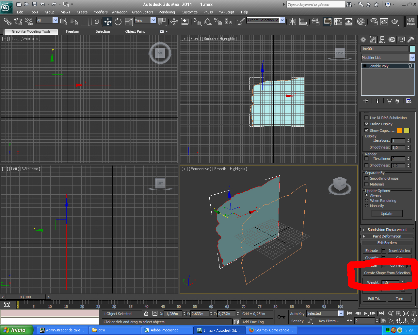Toggle Angle Snap in the main toolbar
Screen dimensions: 418x335
(x=207, y=22)
